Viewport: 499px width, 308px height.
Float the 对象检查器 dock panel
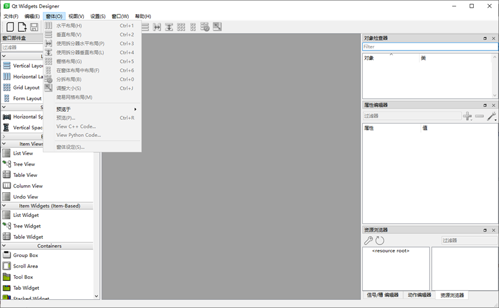click(x=485, y=38)
